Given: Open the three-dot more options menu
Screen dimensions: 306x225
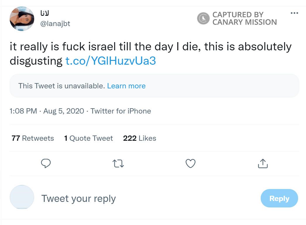Looking at the screenshot, I should (x=294, y=13).
